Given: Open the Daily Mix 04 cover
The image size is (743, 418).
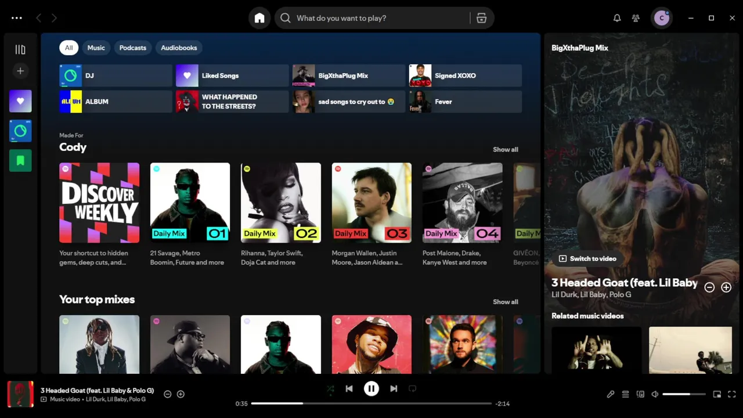Looking at the screenshot, I should coord(463,203).
